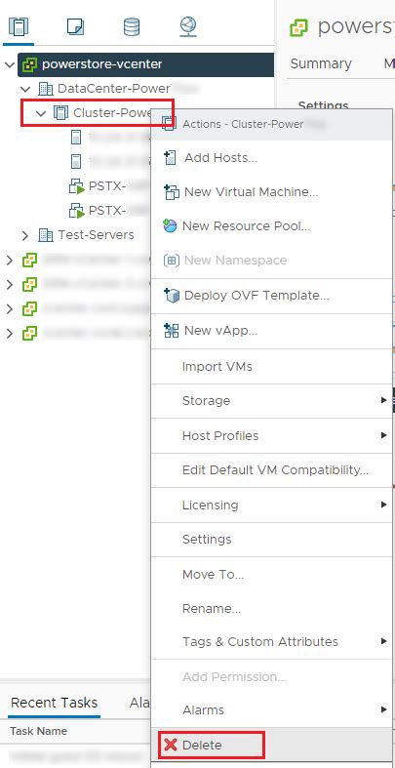Click the vCenter icon in page header
The image size is (395, 768).
[298, 27]
